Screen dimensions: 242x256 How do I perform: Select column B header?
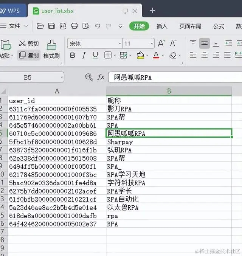click(x=169, y=91)
